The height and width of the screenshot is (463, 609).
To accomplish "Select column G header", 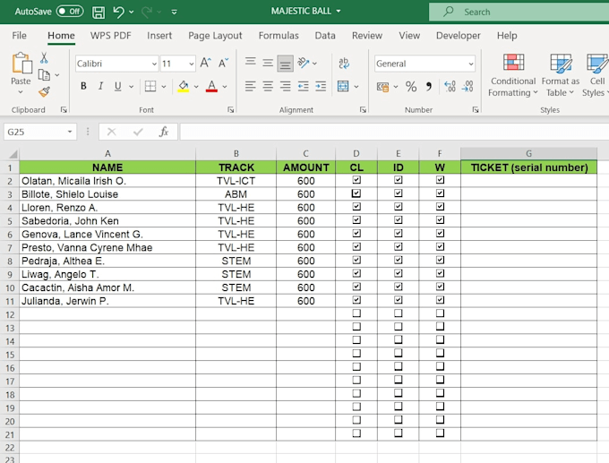I will pos(528,153).
